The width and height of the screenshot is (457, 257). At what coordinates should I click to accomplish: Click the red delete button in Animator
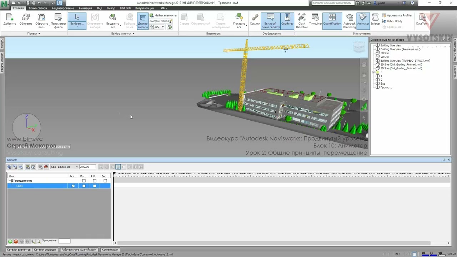tap(16, 242)
